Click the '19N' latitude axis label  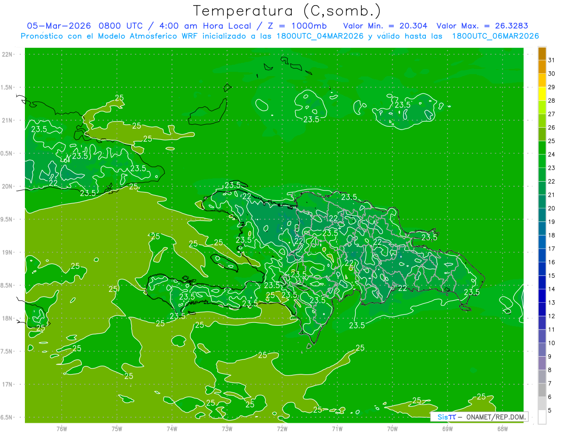[x=8, y=252]
